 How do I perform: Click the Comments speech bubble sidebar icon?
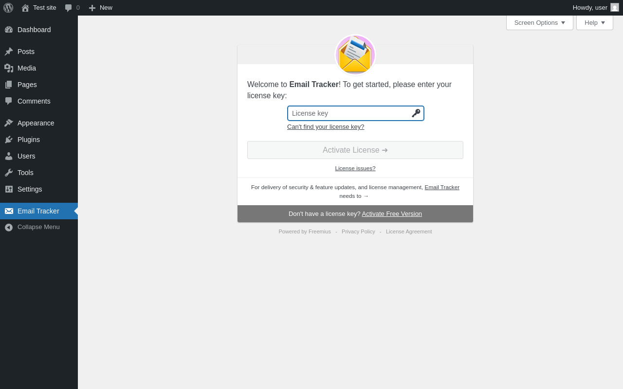(x=9, y=101)
